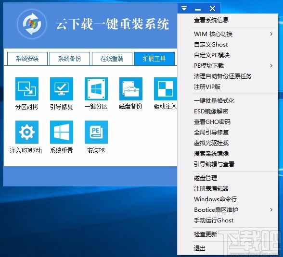This screenshot has height=257, width=283.
Task: Choose 检查更新 from the menu
Action: pyautogui.click(x=228, y=234)
